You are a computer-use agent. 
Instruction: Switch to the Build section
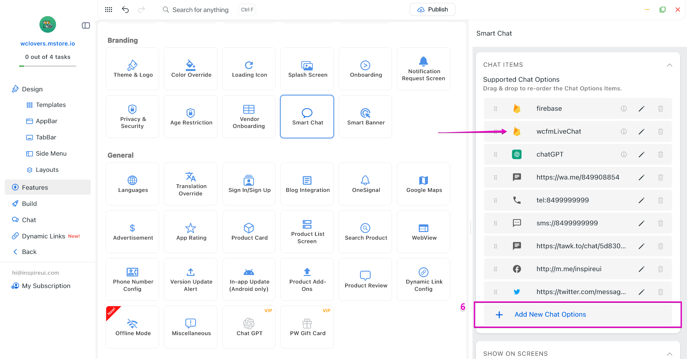(x=29, y=204)
